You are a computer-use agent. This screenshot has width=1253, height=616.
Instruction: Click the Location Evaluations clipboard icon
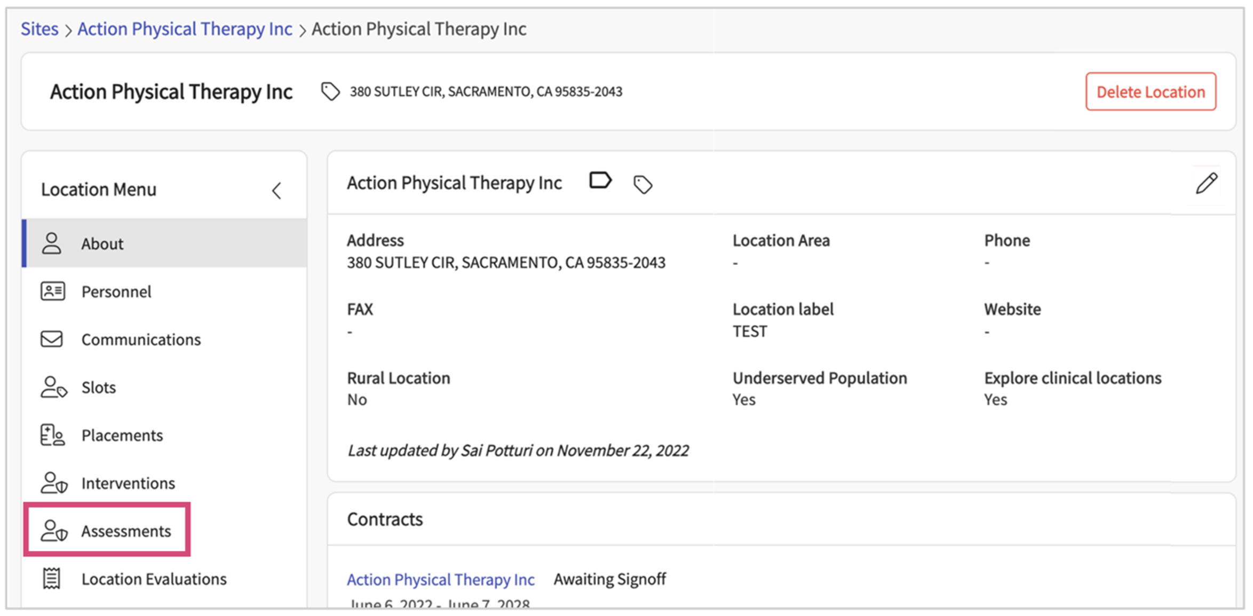(52, 579)
